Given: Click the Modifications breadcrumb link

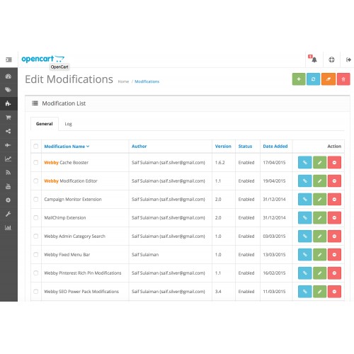Looking at the screenshot, I should click(x=147, y=81).
